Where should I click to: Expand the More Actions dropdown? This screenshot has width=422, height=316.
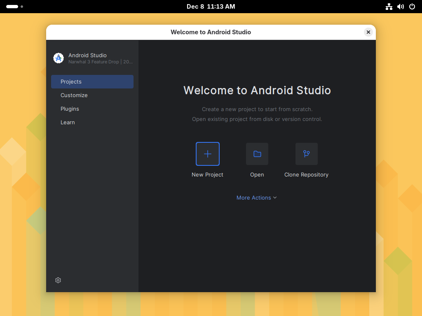click(256, 198)
